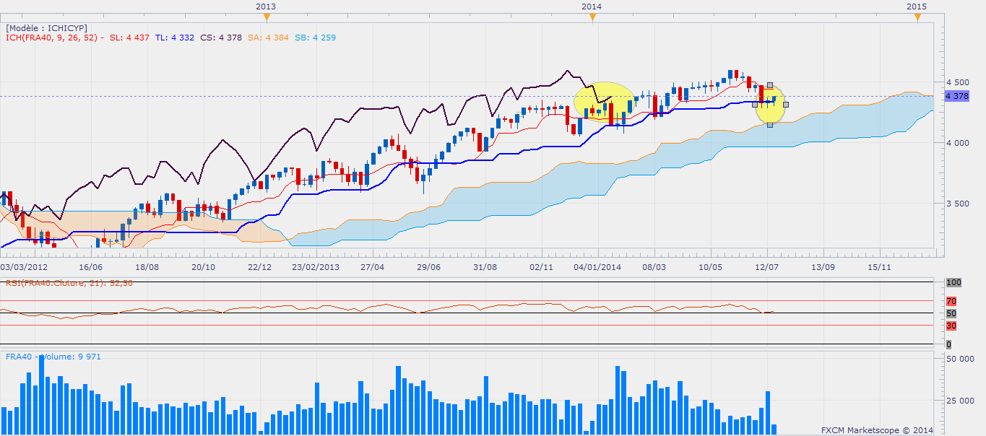This screenshot has height=436, width=986.
Task: Click the 04/01/2014 date axis label
Action: pyautogui.click(x=598, y=266)
